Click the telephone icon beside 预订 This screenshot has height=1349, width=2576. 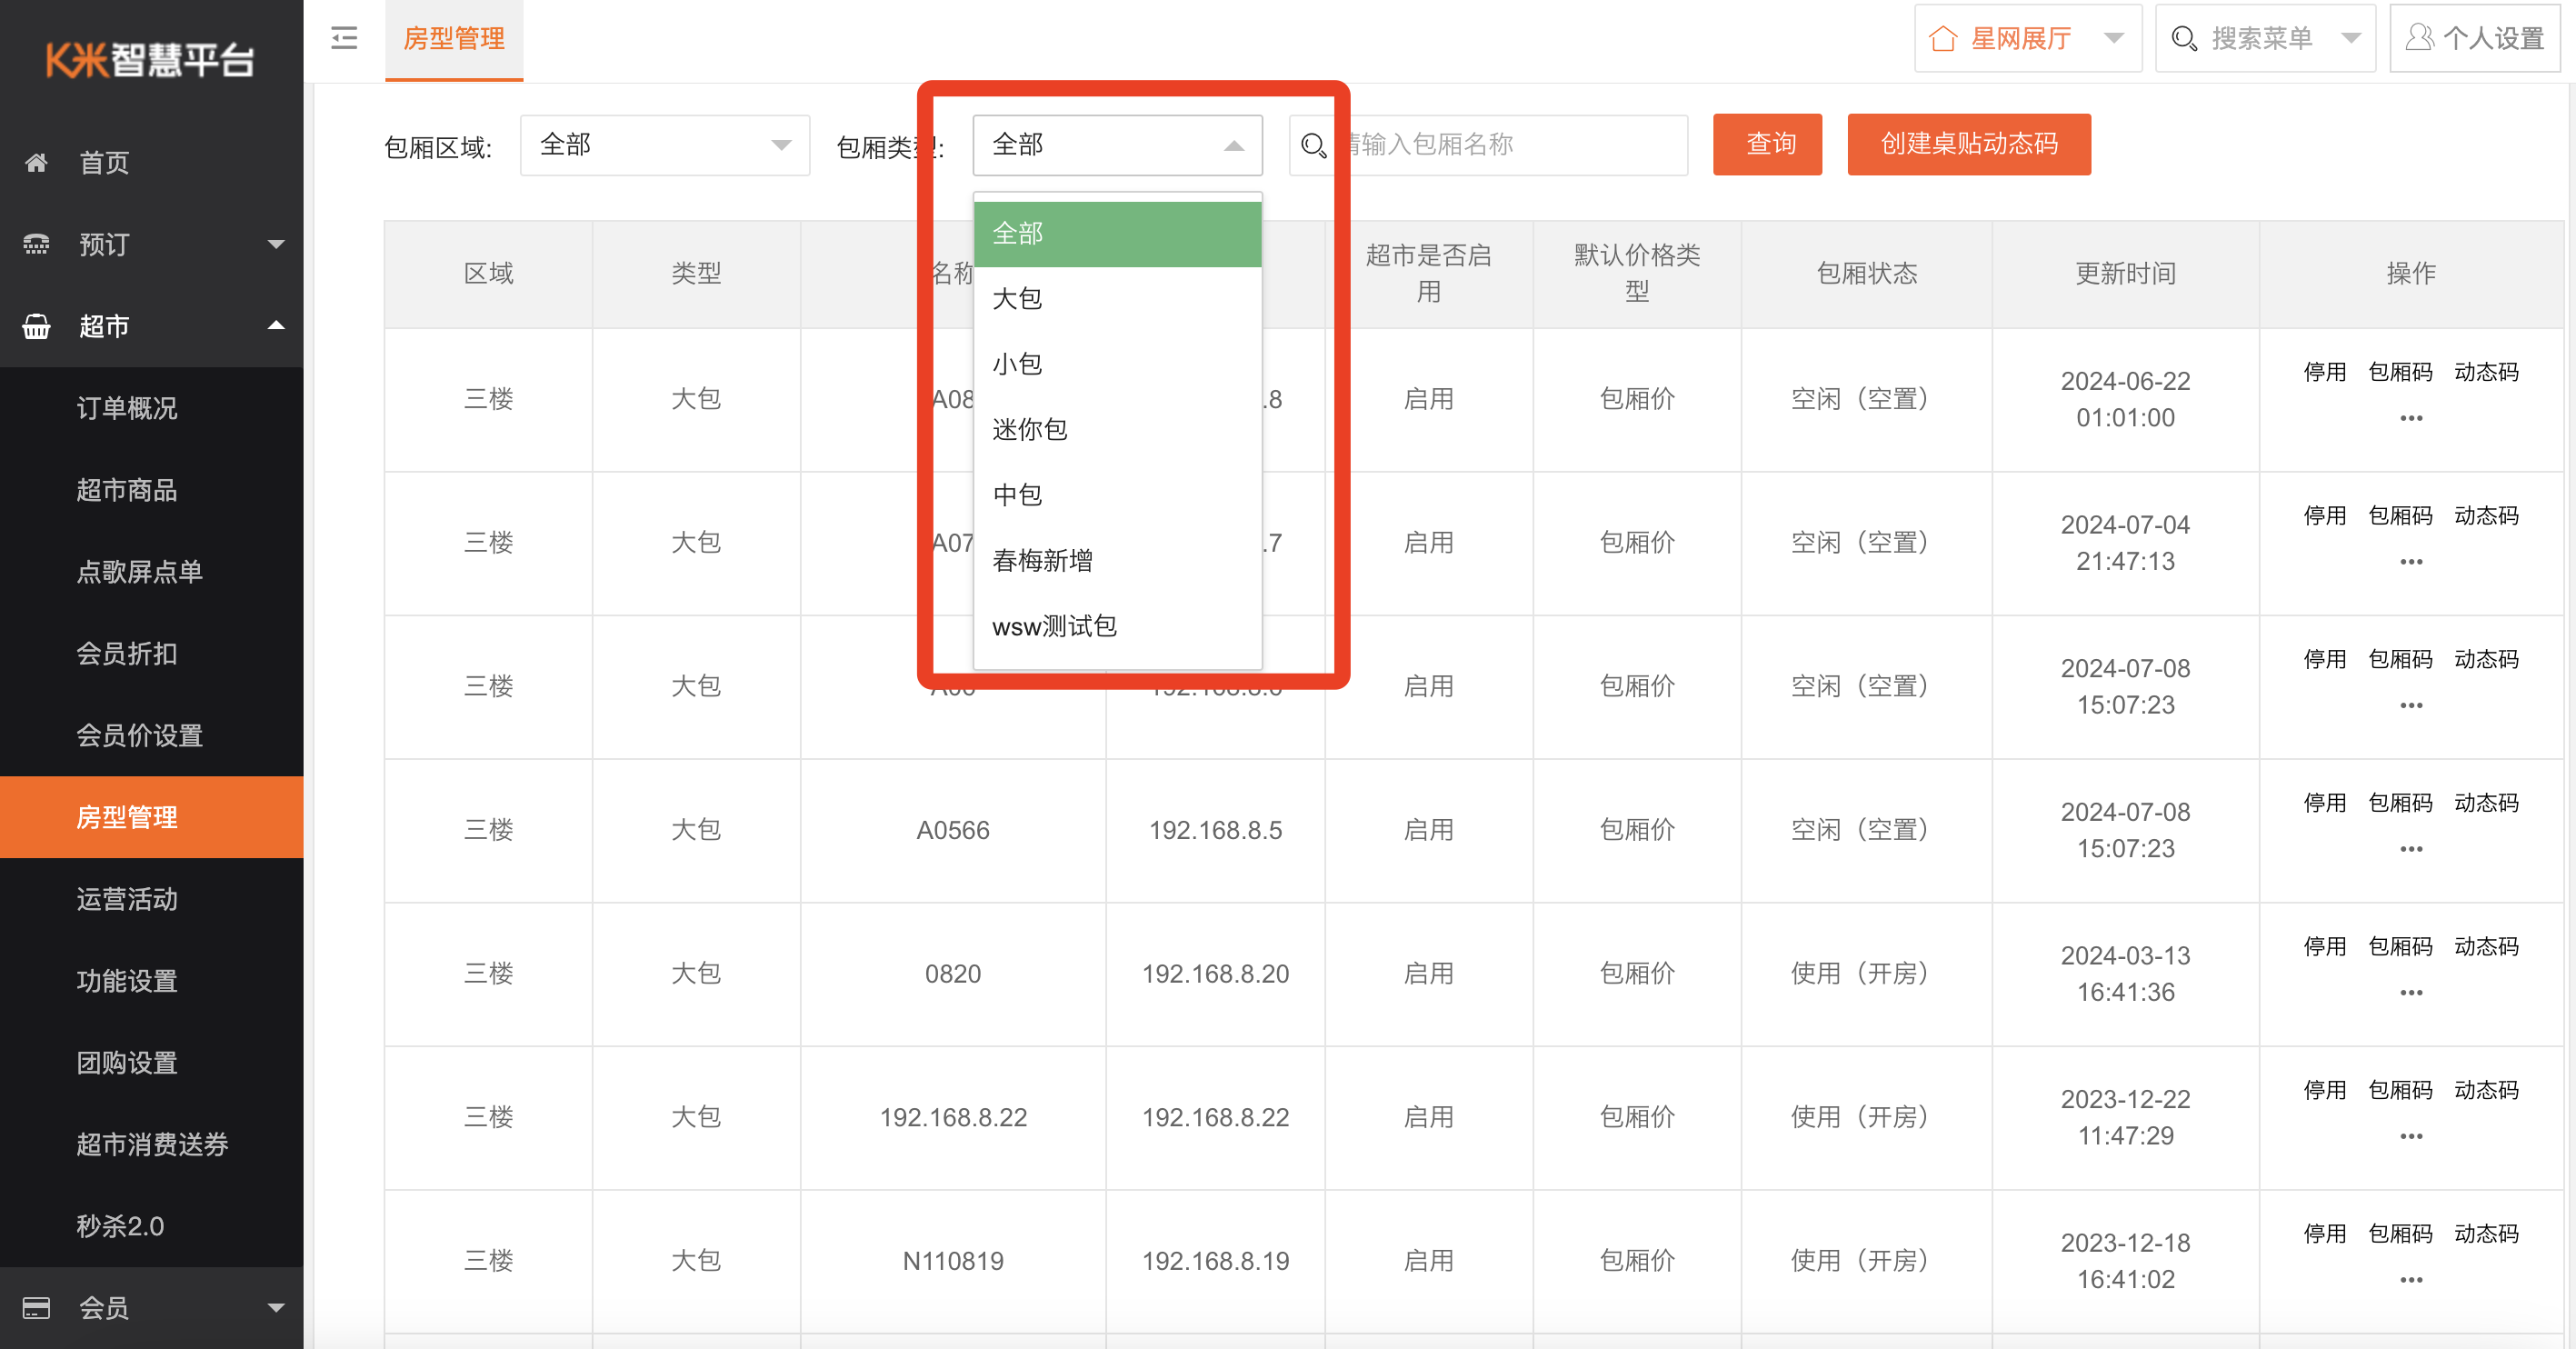[x=36, y=244]
